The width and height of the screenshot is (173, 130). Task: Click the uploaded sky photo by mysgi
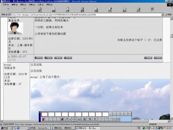pos(100,99)
